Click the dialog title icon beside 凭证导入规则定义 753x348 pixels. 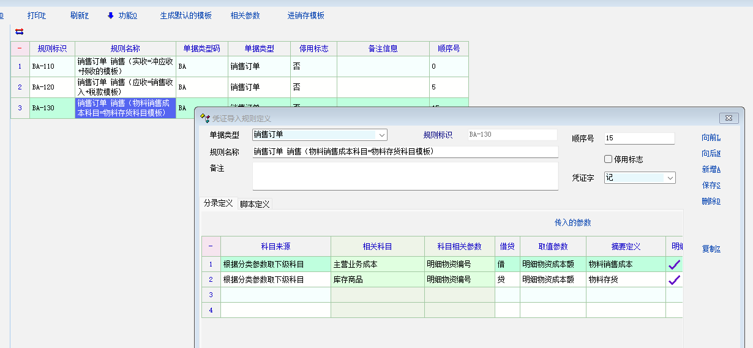[x=205, y=118]
